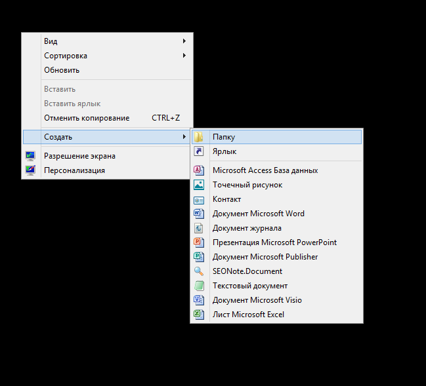This screenshot has width=426, height=386.
Task: Select Отменить копирование menu entry
Action: (x=87, y=118)
